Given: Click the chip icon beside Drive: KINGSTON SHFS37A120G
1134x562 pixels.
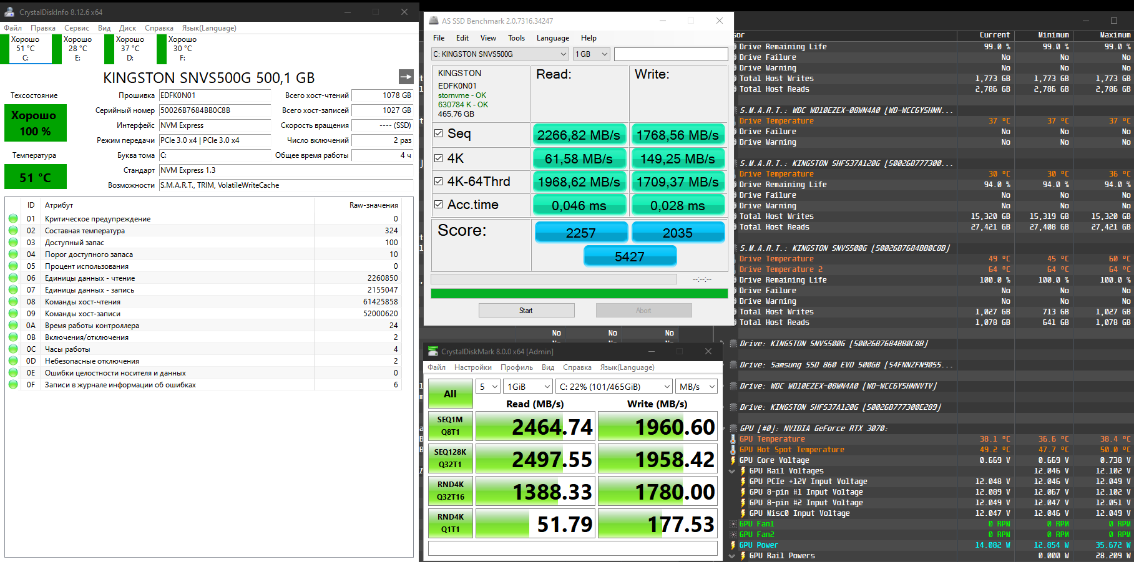Looking at the screenshot, I should [x=733, y=407].
